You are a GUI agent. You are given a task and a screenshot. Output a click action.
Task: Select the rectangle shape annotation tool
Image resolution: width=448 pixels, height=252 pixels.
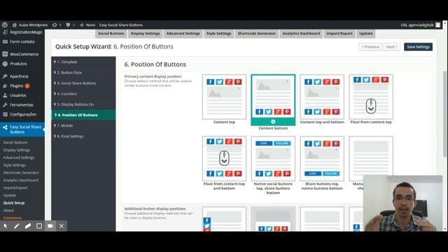click(x=39, y=226)
